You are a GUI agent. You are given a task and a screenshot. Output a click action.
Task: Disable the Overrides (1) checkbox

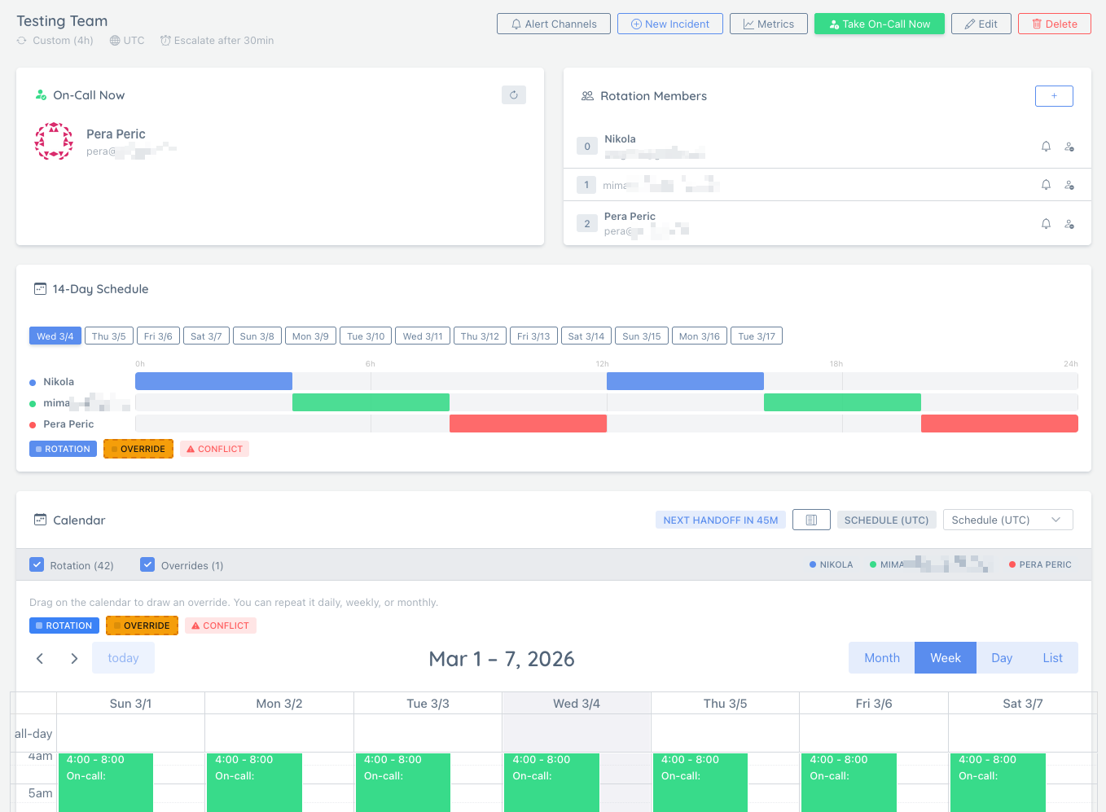(x=147, y=564)
